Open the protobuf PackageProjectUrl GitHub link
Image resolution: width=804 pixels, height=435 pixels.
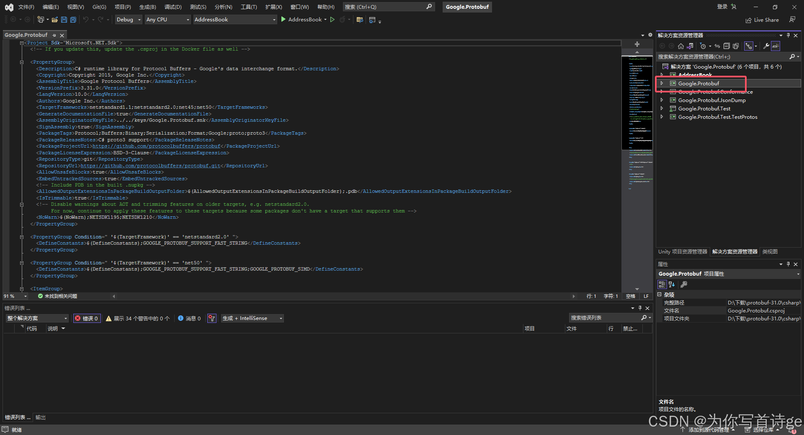click(156, 146)
